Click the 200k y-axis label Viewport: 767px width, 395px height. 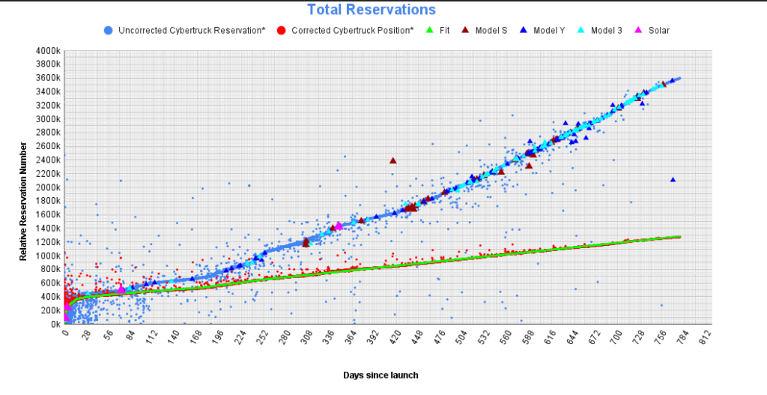point(50,310)
